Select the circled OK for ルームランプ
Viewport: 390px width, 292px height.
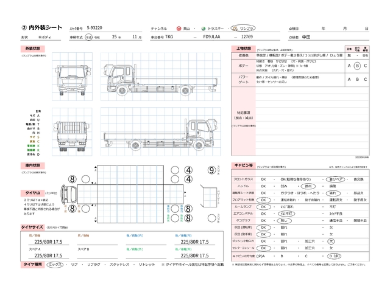click(x=264, y=206)
